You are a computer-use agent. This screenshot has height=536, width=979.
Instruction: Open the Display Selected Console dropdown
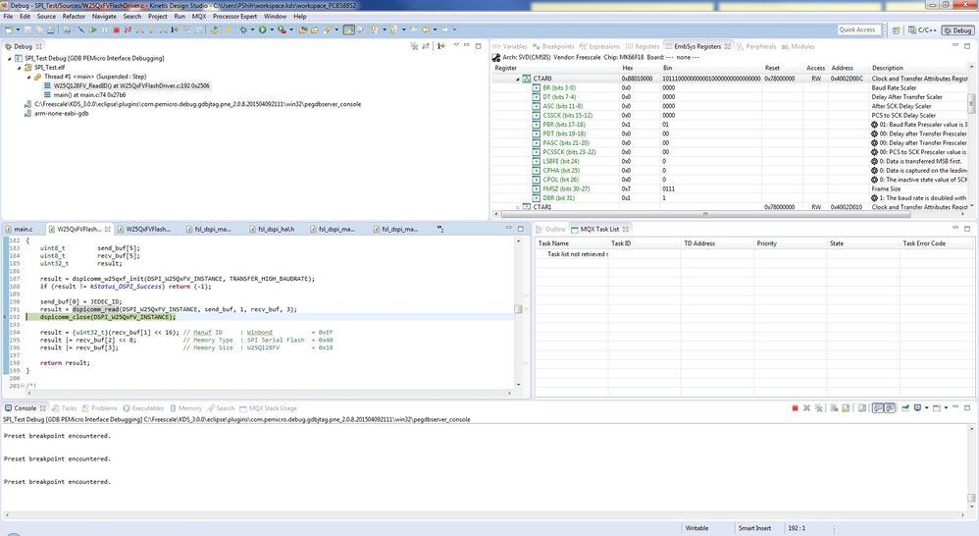click(927, 408)
